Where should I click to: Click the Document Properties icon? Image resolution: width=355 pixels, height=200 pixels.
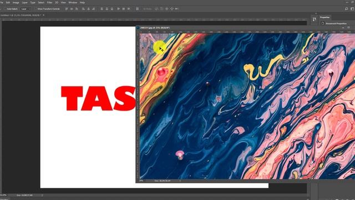tap(322, 23)
